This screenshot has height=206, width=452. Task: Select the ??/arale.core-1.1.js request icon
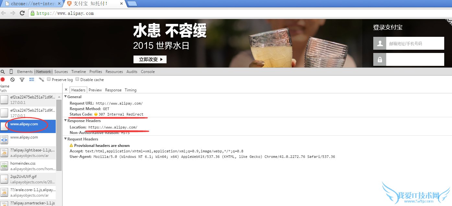pyautogui.click(x=4, y=192)
